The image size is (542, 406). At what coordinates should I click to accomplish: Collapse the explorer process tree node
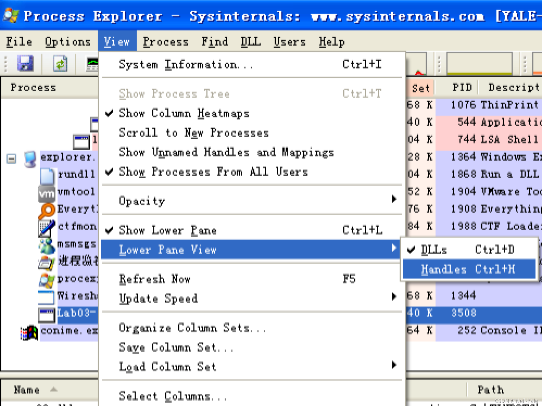(x=11, y=159)
